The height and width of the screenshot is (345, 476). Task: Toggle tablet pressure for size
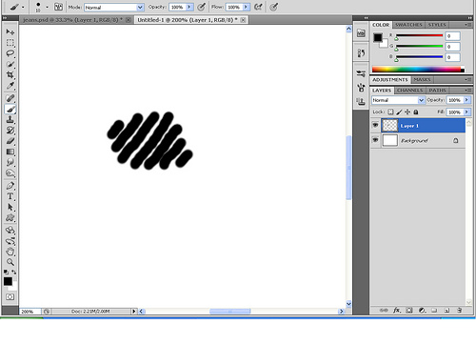pyautogui.click(x=274, y=7)
